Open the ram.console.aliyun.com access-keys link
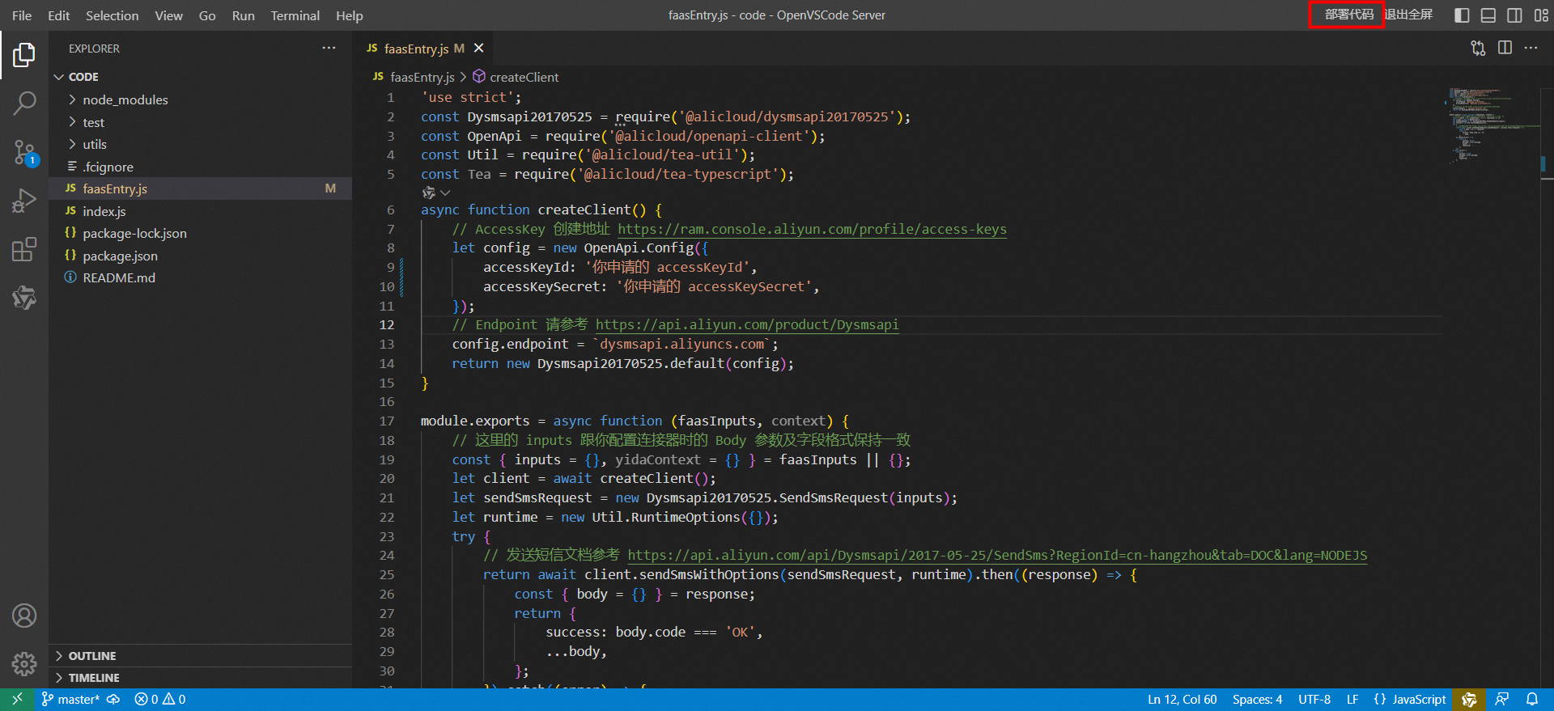This screenshot has height=711, width=1554. coord(812,229)
